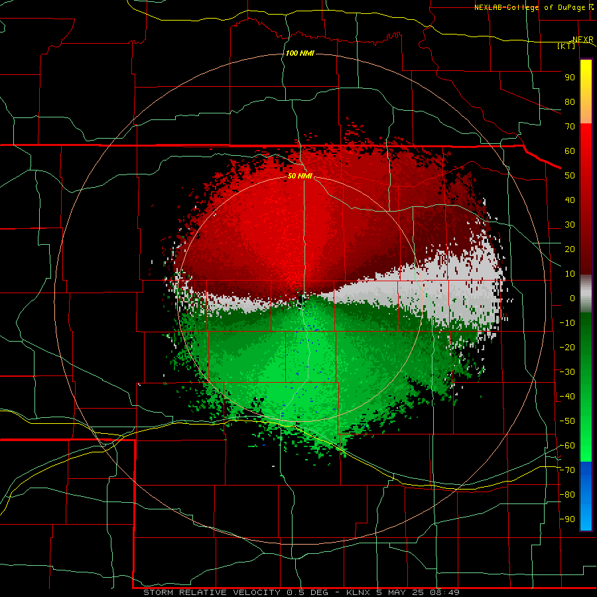The height and width of the screenshot is (597, 597).
Task: Click the 60 value on the velocity scale
Action: pyautogui.click(x=570, y=151)
